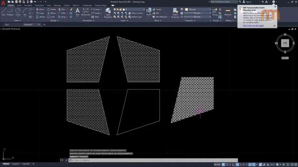
Task: Select the Circle tool
Action: [x=18, y=12]
